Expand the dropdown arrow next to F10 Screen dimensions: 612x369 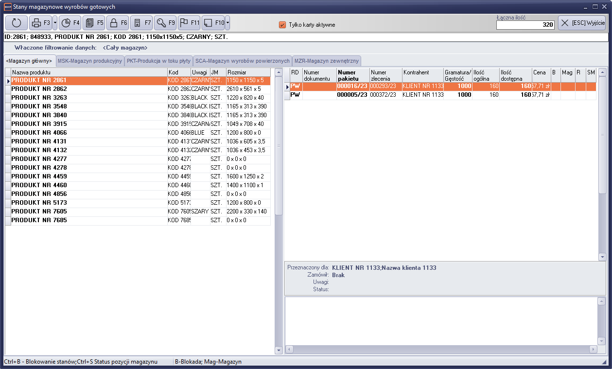[227, 23]
